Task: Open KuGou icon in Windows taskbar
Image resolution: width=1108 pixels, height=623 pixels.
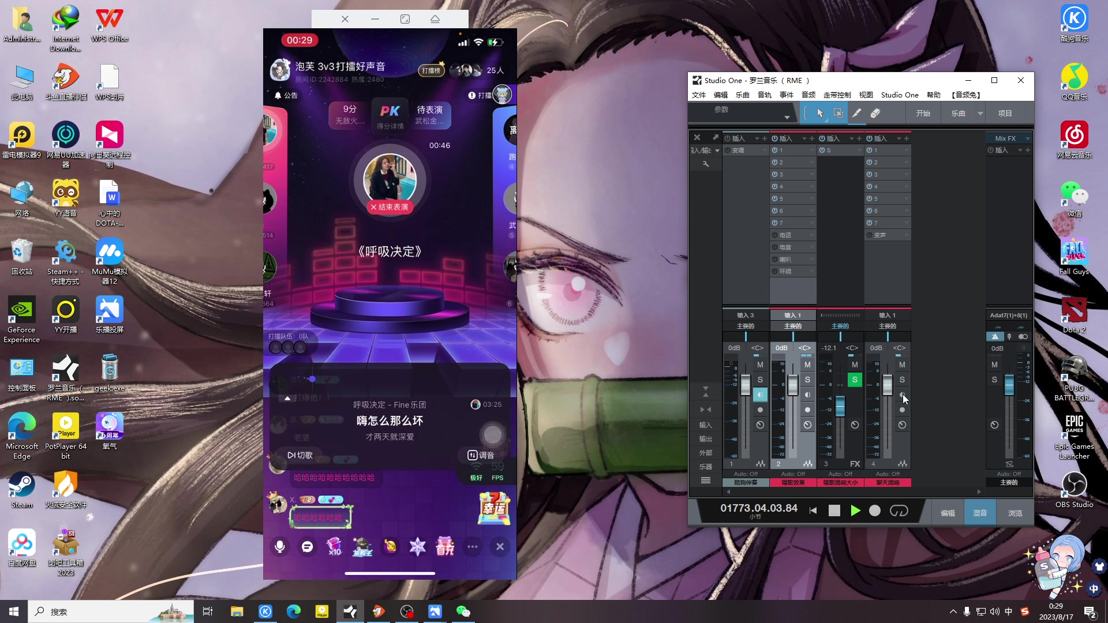Action: click(x=265, y=611)
